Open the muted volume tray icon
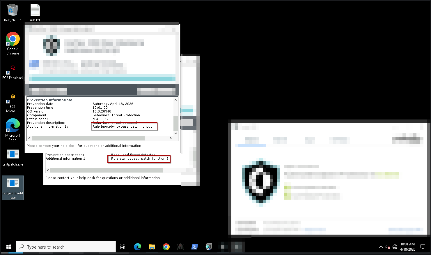 click(x=388, y=247)
